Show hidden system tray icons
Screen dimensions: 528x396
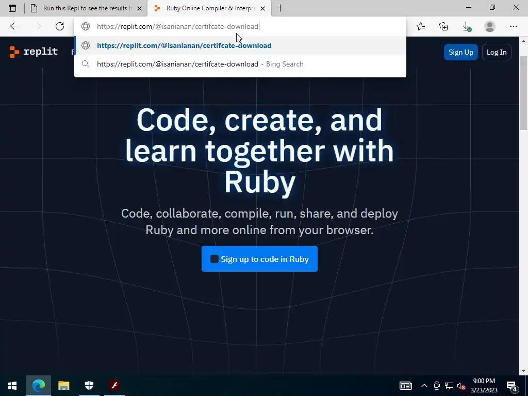(x=424, y=386)
